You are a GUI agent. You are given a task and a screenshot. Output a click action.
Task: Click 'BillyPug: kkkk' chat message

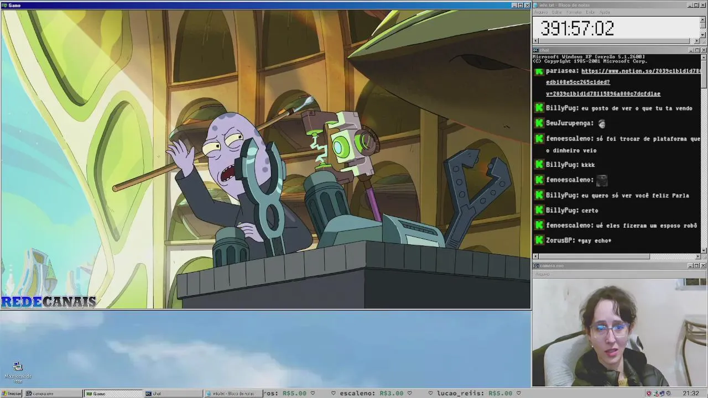570,165
